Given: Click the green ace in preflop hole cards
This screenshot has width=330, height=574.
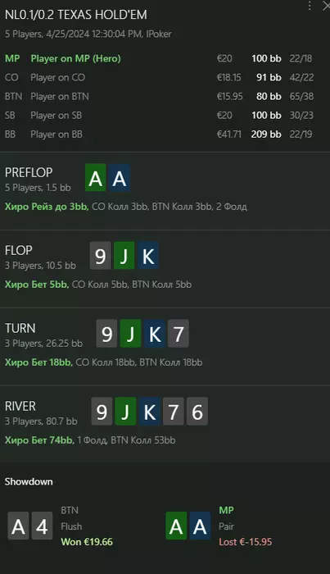Looking at the screenshot, I should click(96, 178).
